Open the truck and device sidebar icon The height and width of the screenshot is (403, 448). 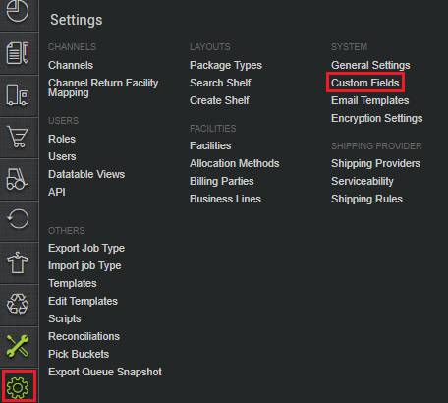tap(18, 95)
